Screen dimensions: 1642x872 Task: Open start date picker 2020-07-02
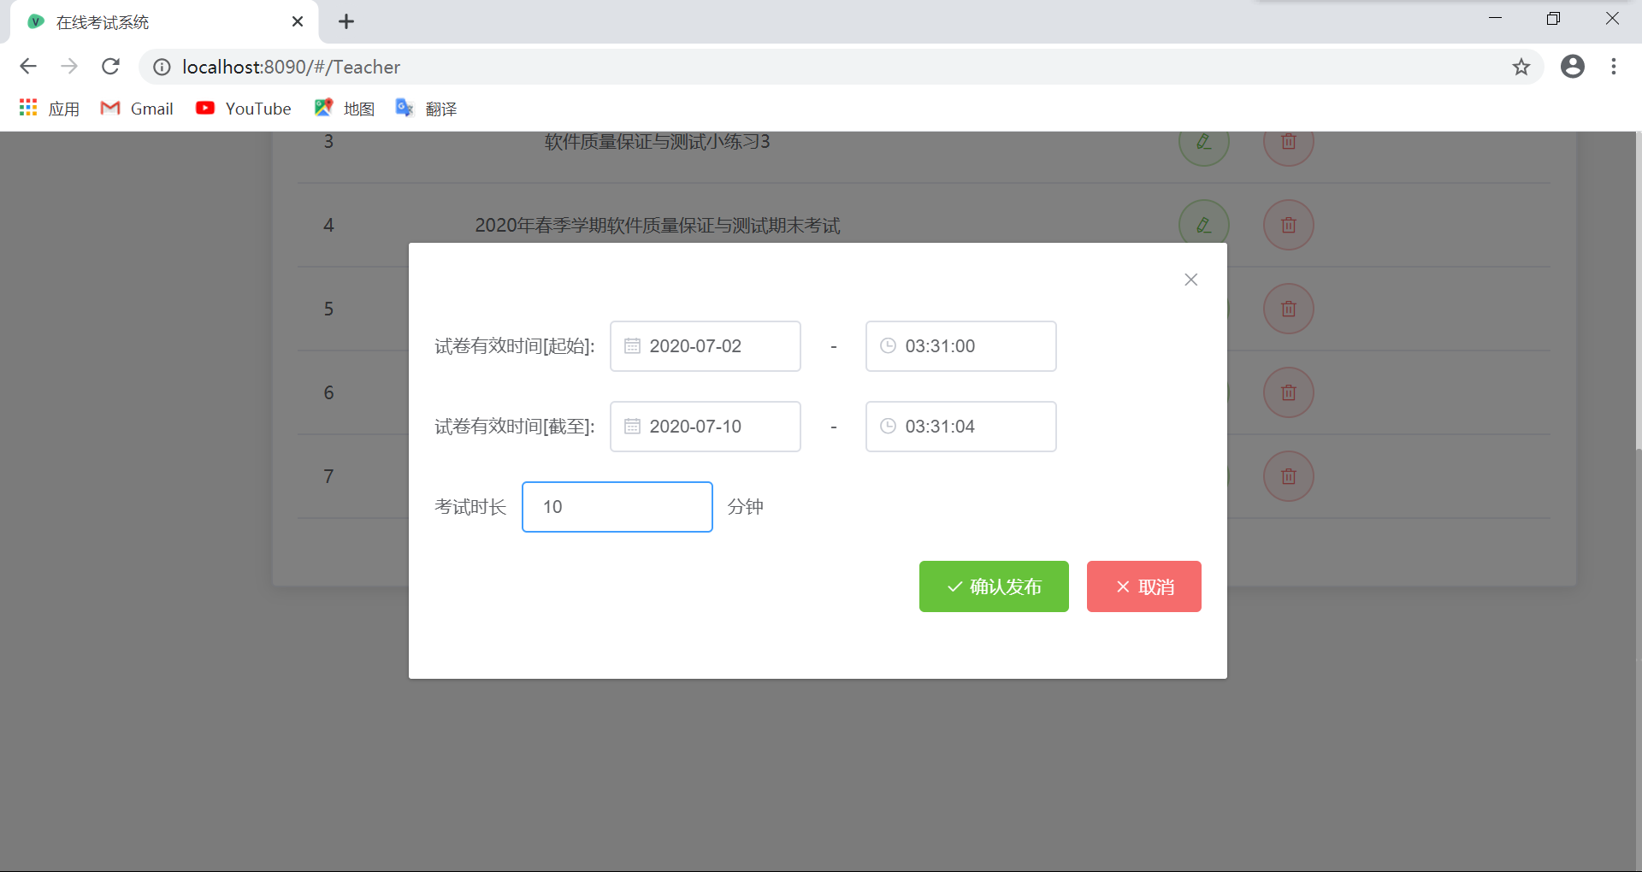(x=705, y=346)
